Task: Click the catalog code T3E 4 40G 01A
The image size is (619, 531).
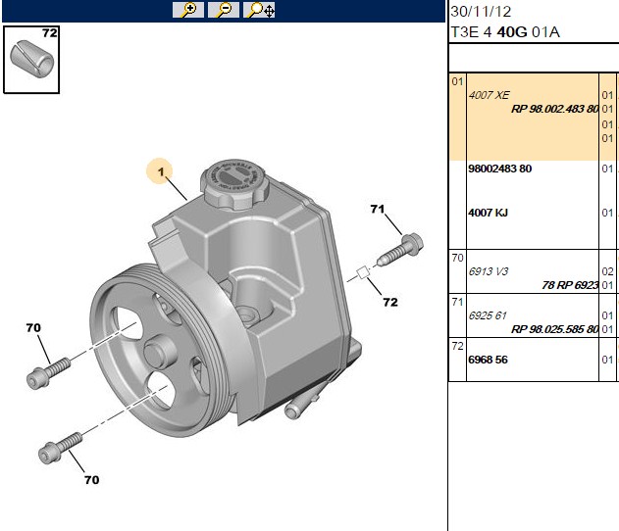Action: tap(505, 32)
